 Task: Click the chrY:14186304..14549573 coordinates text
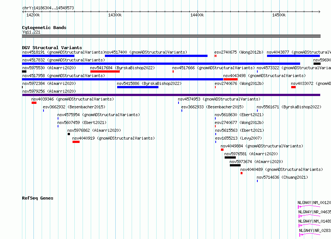point(48,8)
